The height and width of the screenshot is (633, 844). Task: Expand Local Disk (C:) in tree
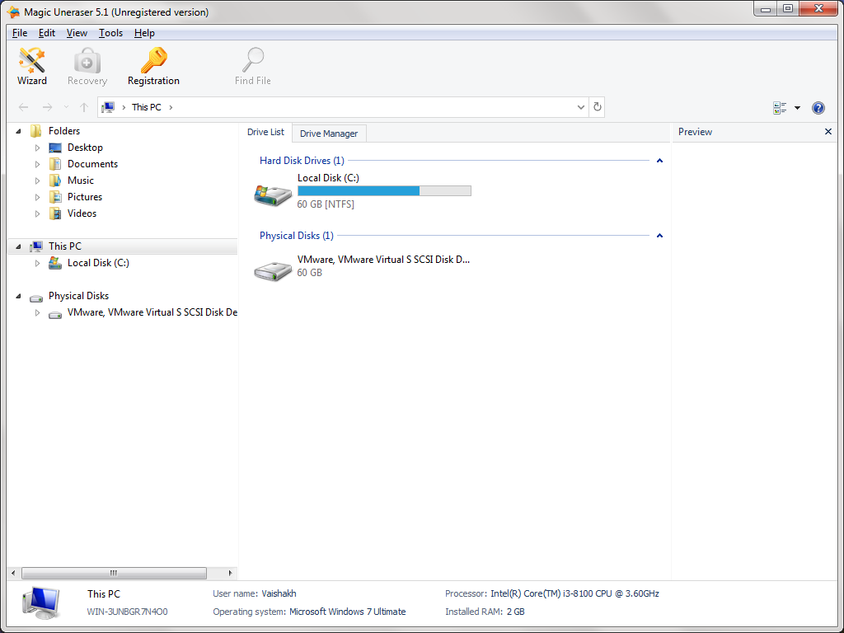[37, 263]
